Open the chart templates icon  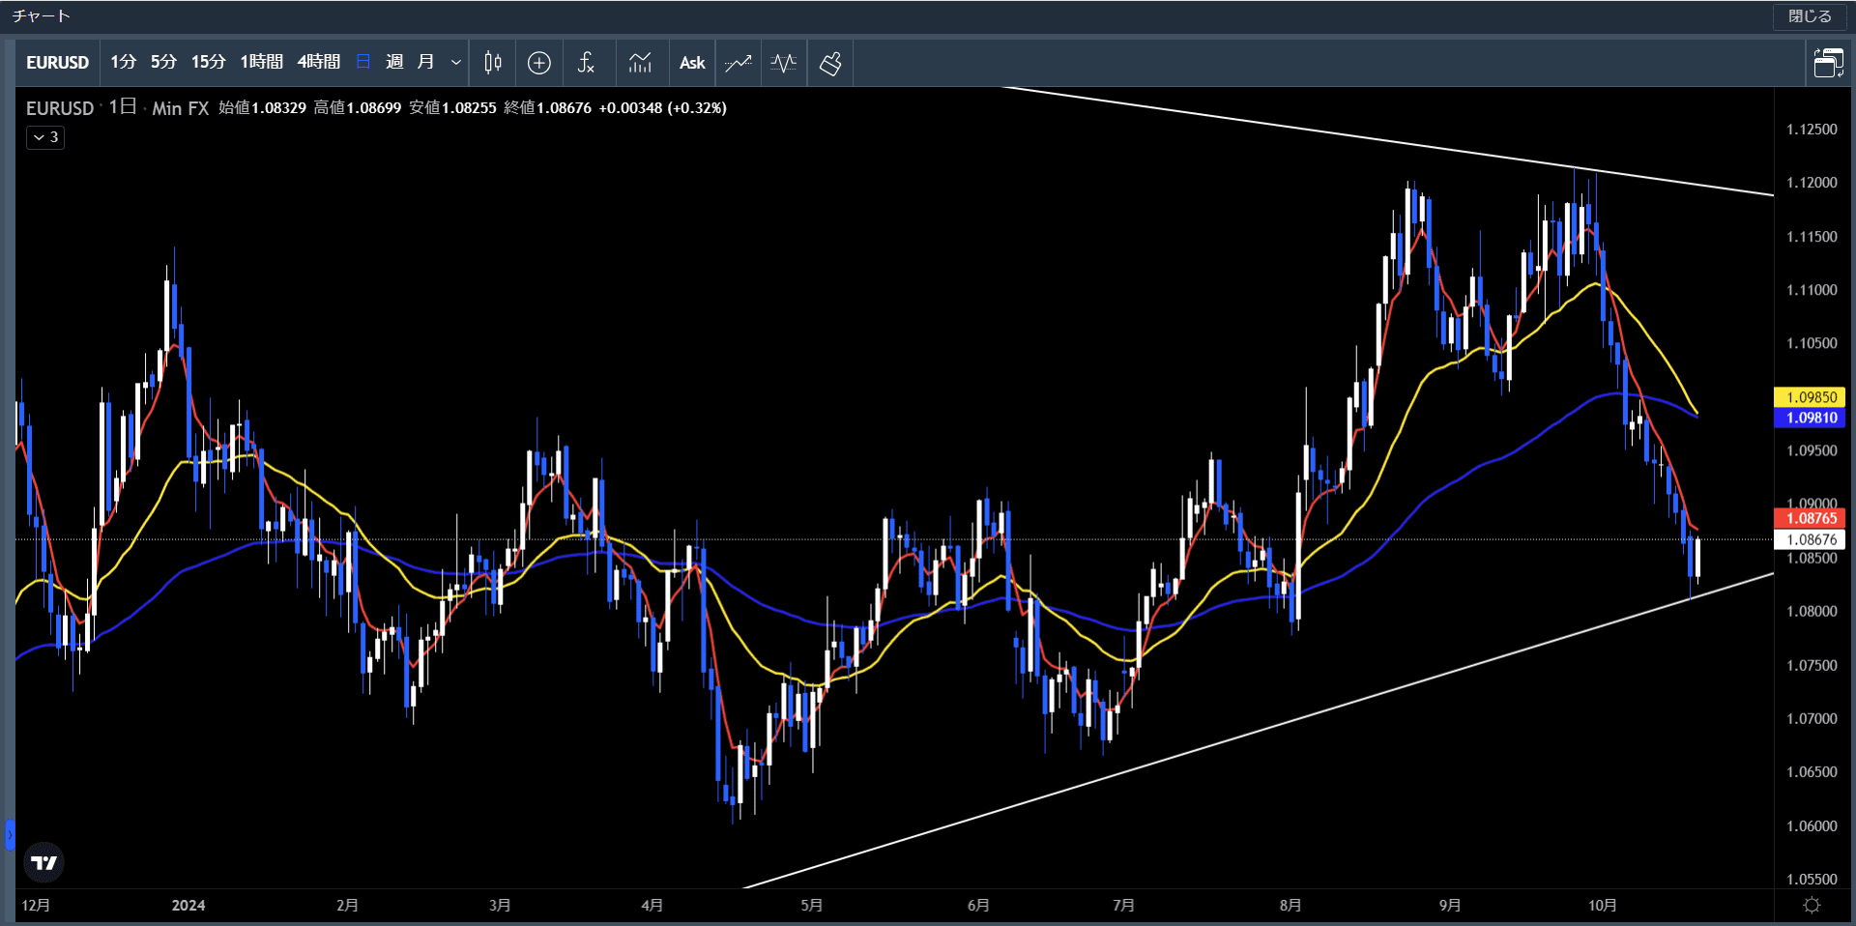640,63
